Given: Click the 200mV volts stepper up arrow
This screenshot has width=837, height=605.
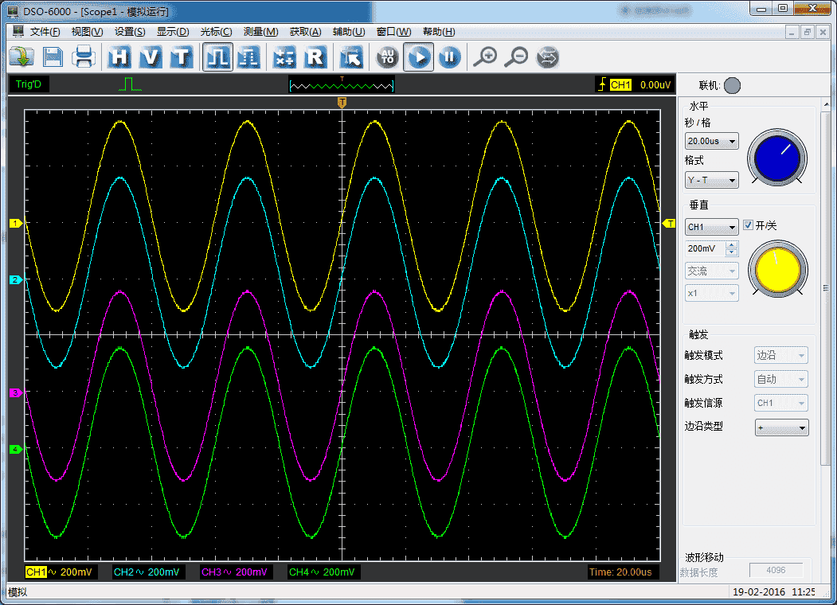Looking at the screenshot, I should pos(733,244).
